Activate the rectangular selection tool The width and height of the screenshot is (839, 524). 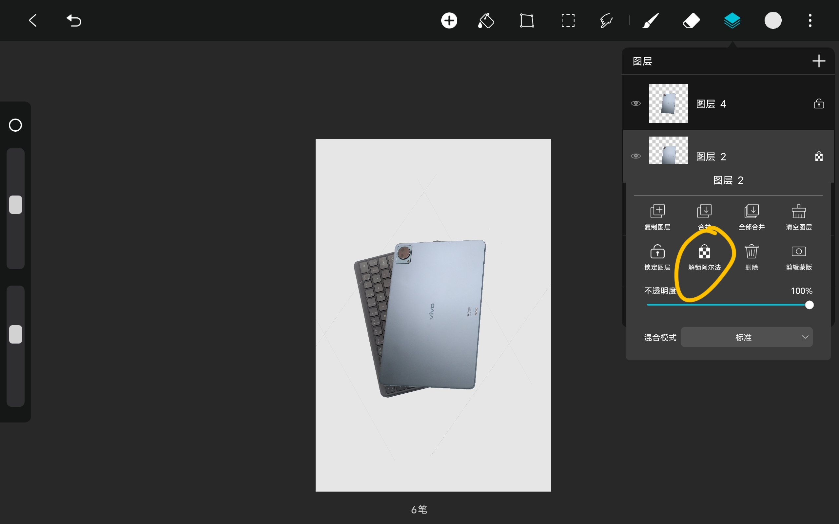point(568,21)
